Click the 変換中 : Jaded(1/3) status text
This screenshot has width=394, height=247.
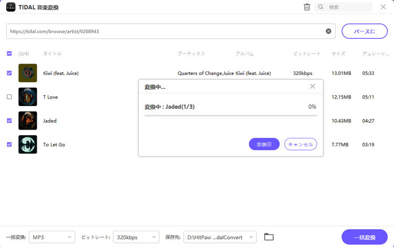pos(170,107)
